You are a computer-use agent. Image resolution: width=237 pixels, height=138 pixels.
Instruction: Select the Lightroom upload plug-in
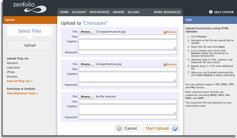click(13, 67)
